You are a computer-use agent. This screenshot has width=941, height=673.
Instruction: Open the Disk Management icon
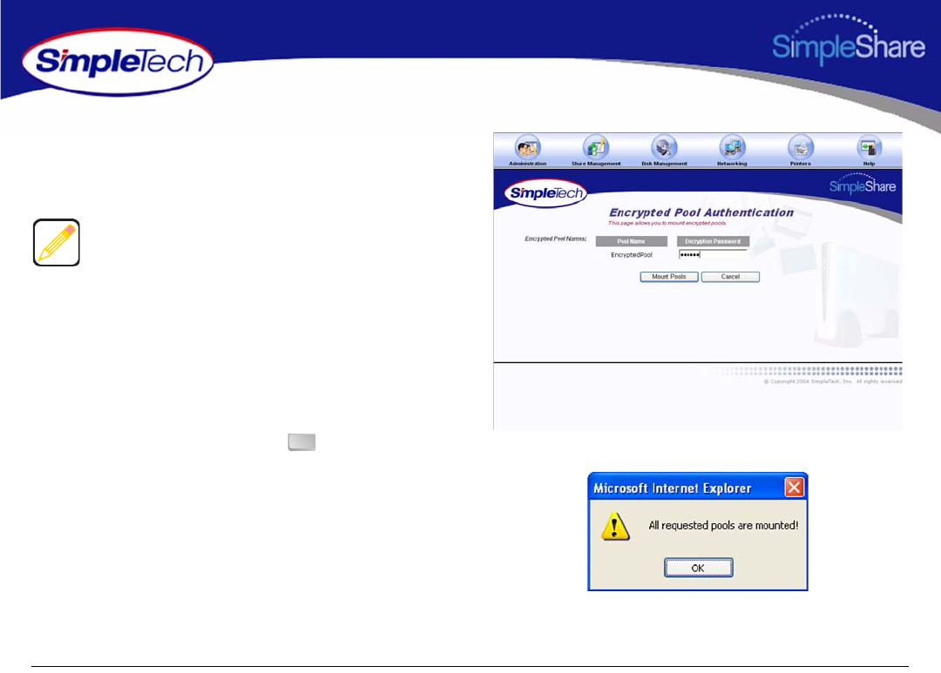point(664,150)
